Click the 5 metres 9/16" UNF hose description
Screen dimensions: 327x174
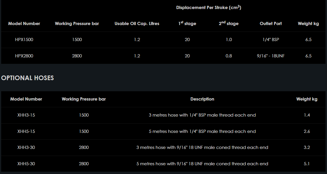tap(202, 164)
